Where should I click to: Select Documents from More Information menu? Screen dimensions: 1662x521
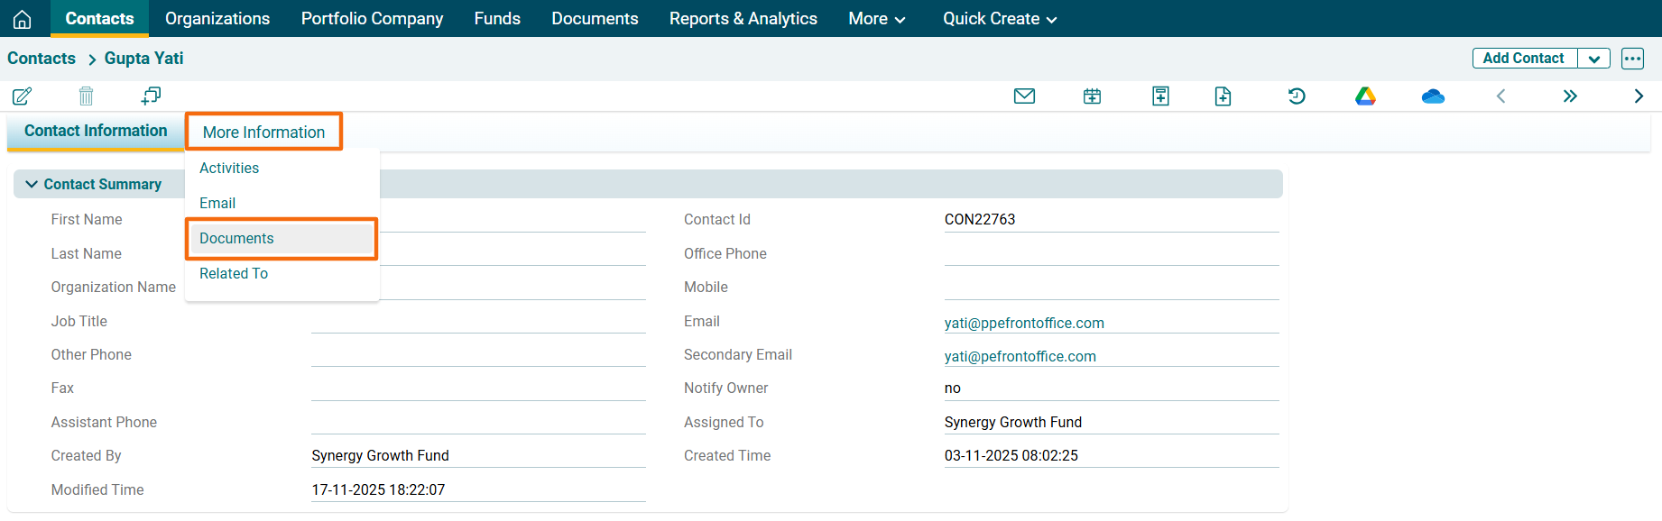tap(236, 239)
